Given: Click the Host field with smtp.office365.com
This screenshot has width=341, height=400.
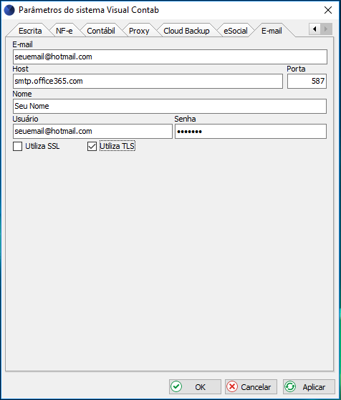Looking at the screenshot, I should (x=148, y=81).
